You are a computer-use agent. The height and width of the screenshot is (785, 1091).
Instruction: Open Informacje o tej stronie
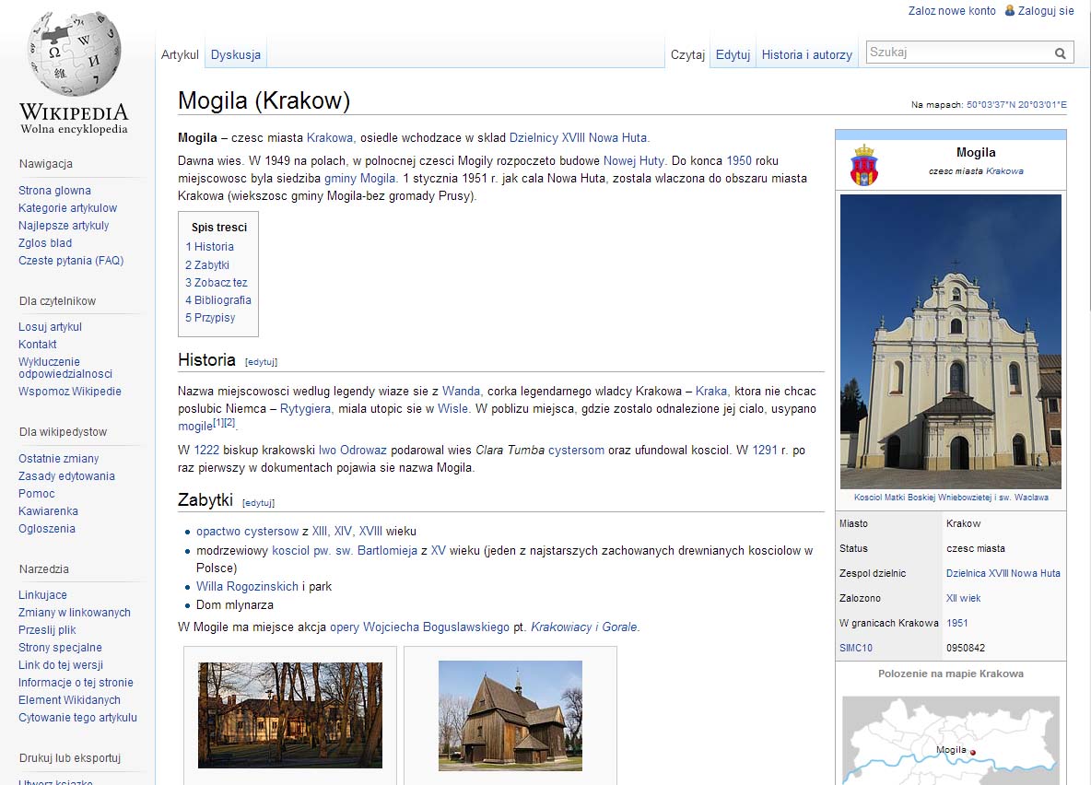tap(76, 682)
